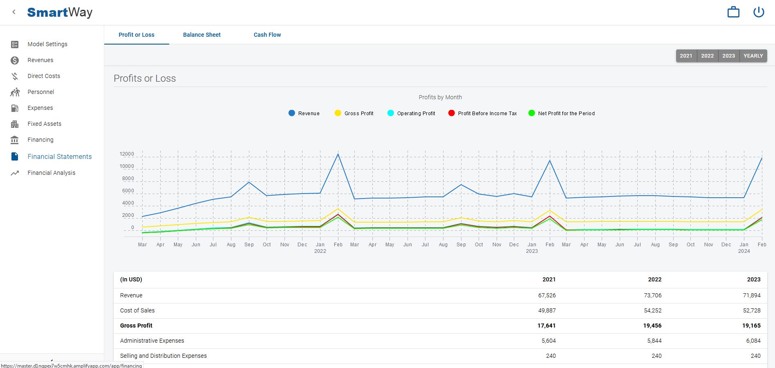775x368 pixels.
Task: Click the Direct Costs icon
Action: tap(15, 76)
